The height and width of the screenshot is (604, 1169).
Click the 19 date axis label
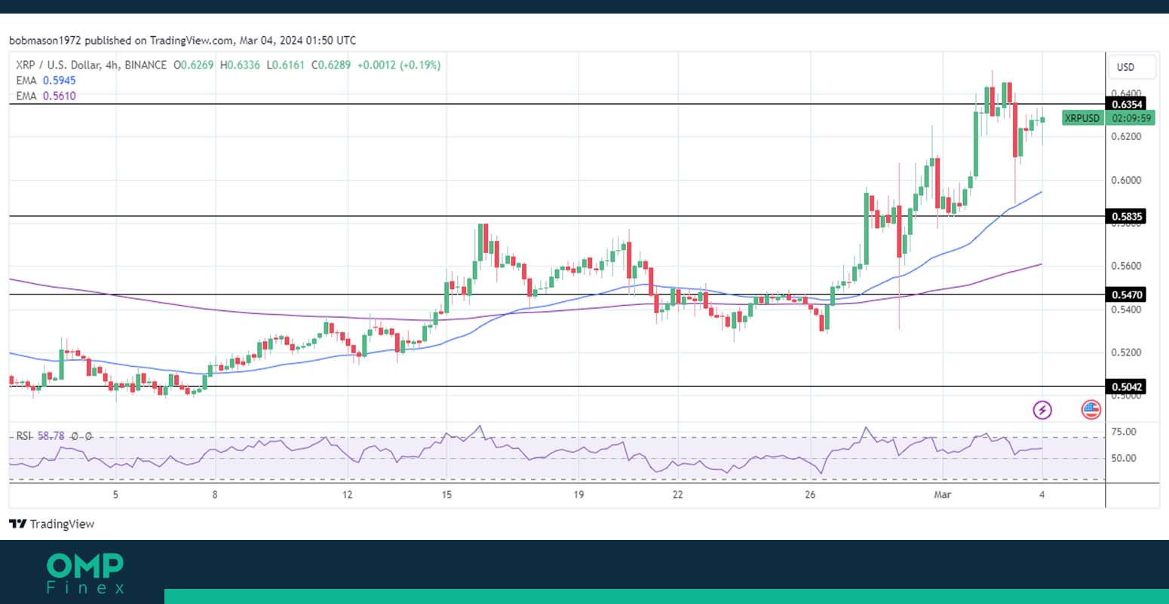[578, 495]
